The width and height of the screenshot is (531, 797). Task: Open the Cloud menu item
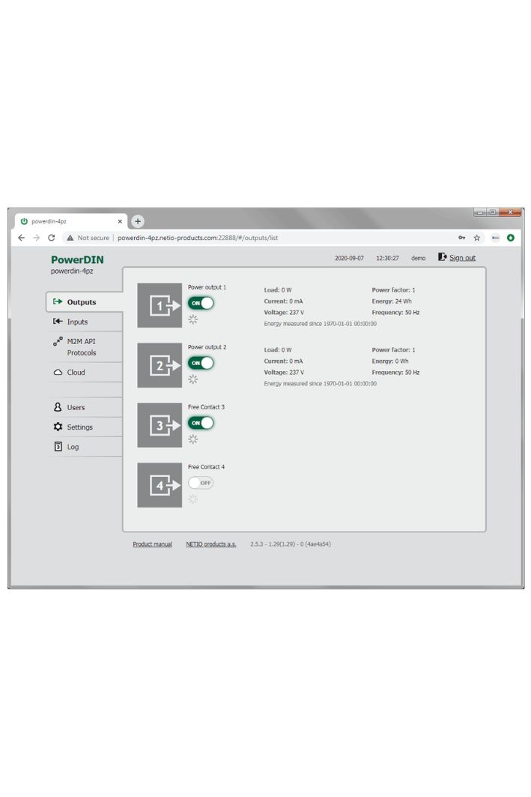click(76, 372)
